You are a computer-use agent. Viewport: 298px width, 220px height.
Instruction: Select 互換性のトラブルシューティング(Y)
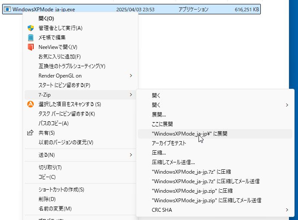(x=72, y=66)
